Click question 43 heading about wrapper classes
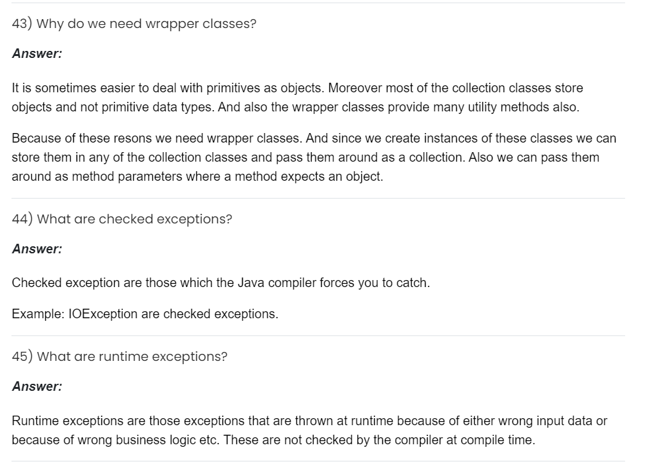 [134, 24]
